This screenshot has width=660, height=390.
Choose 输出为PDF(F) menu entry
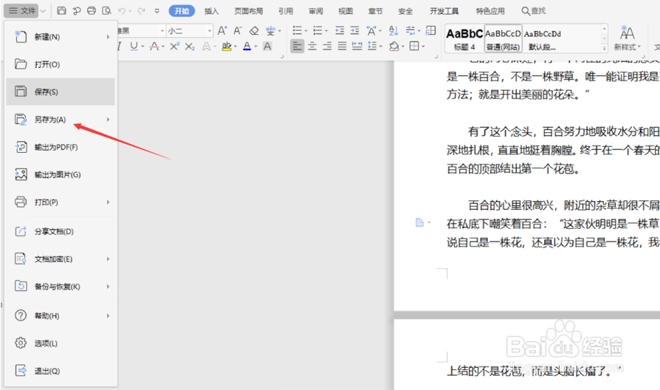(x=61, y=147)
